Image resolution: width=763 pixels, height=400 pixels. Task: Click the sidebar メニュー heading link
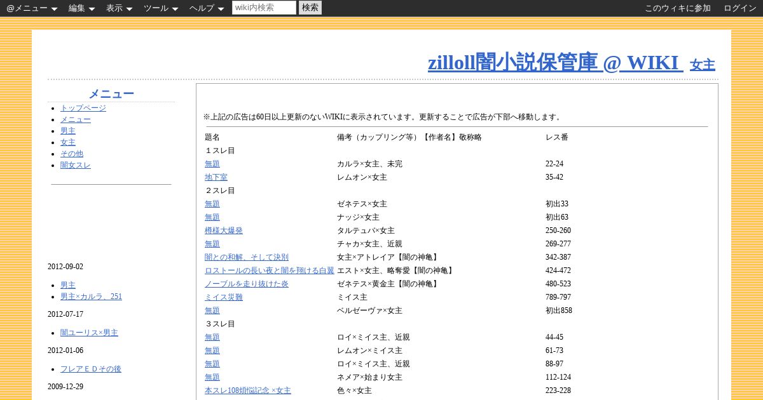coord(111,94)
